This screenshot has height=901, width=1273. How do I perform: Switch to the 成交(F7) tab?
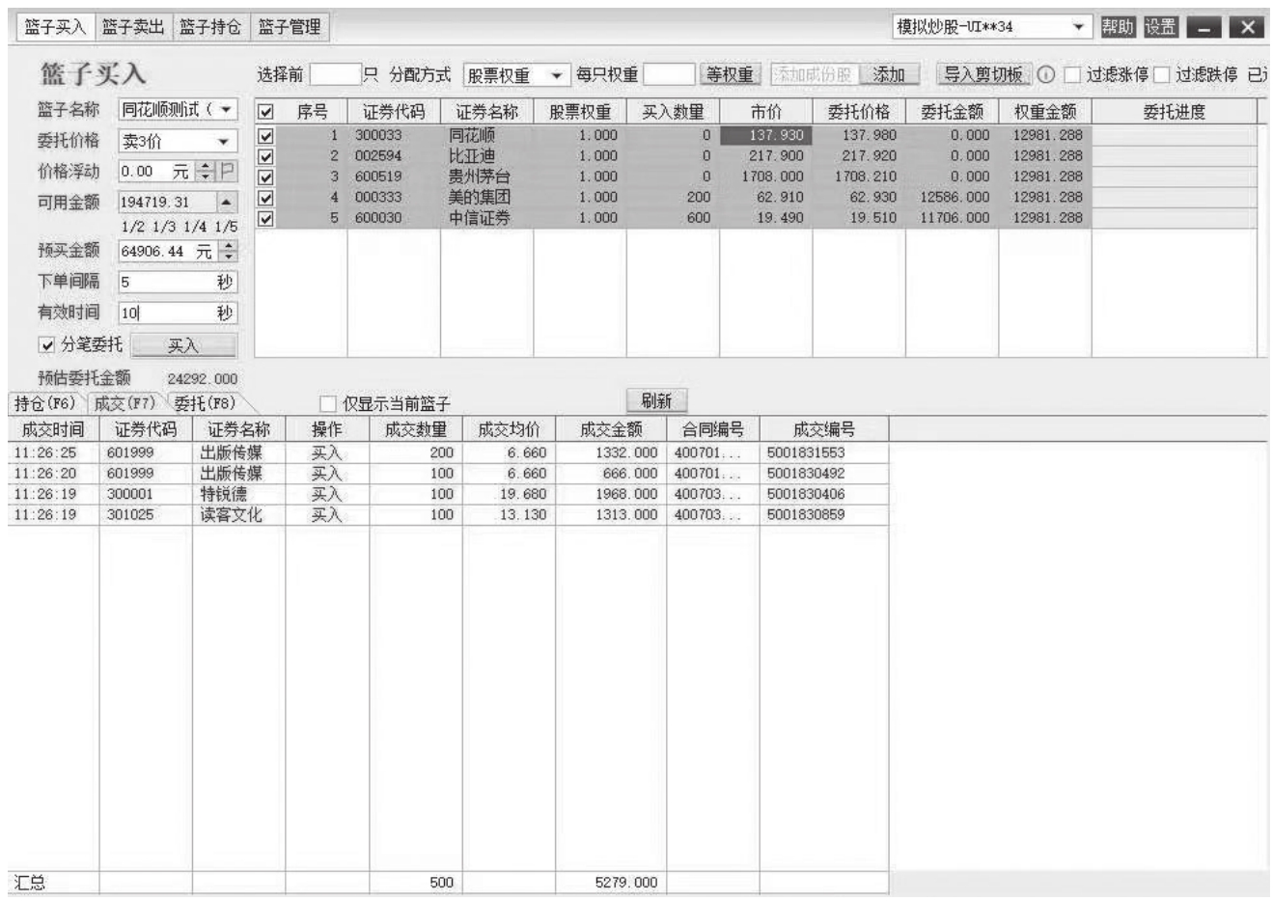(x=125, y=403)
